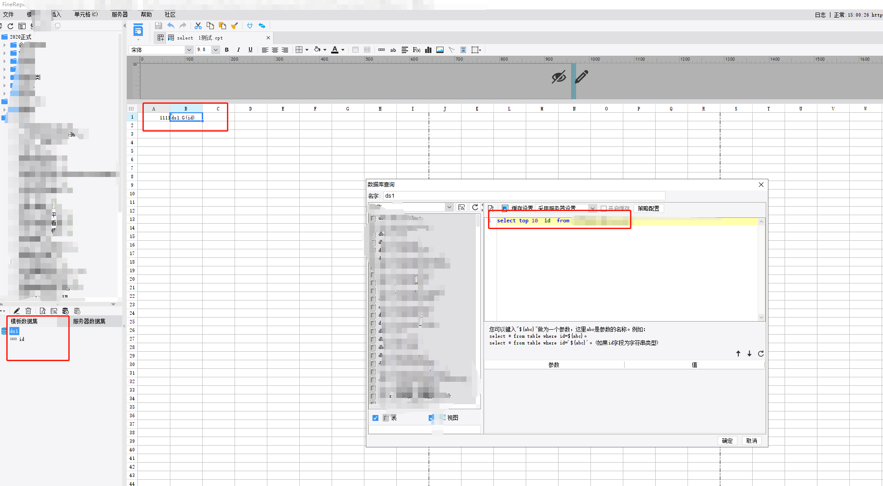Image resolution: width=883 pixels, height=486 pixels.
Task: Click the format painter brush icon
Action: coord(234,26)
